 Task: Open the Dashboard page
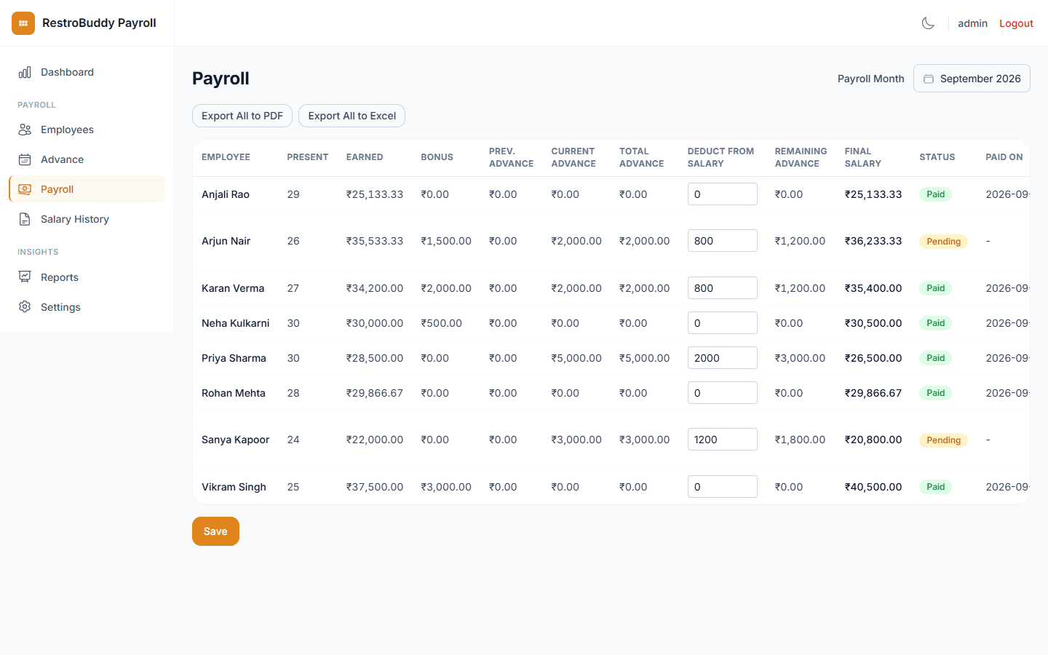click(87, 72)
